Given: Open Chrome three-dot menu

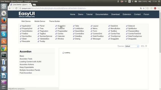Looking at the screenshot, I should tap(159, 8).
